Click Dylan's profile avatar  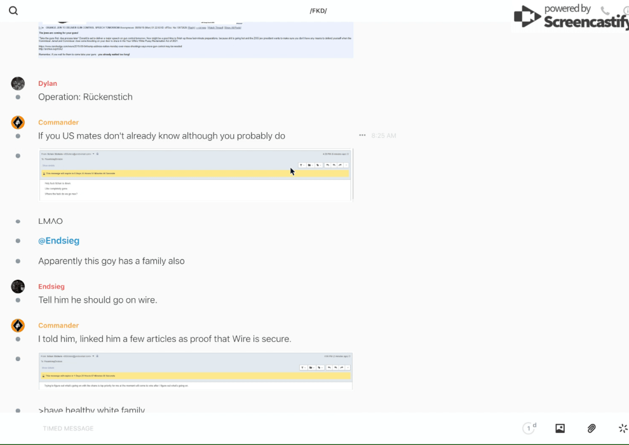(18, 84)
